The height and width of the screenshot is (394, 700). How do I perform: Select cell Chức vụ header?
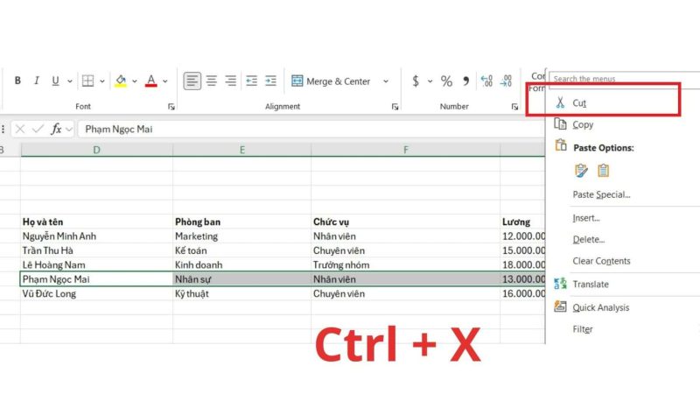pyautogui.click(x=406, y=222)
